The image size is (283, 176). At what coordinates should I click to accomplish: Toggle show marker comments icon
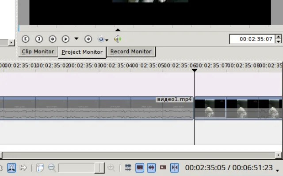click(163, 168)
